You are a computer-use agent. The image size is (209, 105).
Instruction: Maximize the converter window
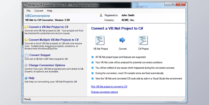click(173, 4)
